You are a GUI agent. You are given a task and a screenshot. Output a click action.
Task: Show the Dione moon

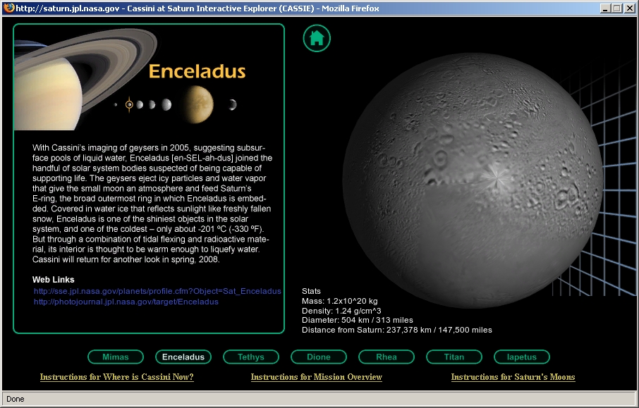click(x=318, y=357)
